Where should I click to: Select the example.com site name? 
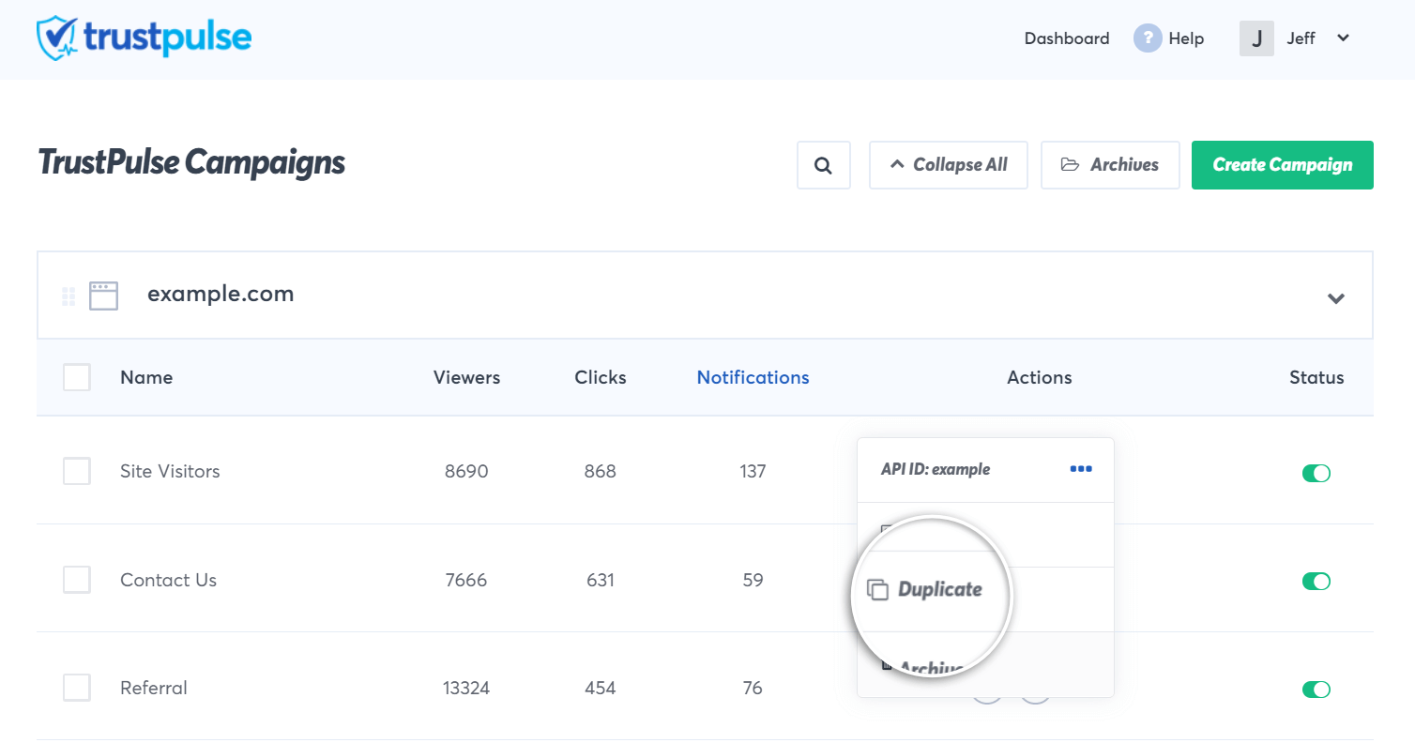point(221,294)
